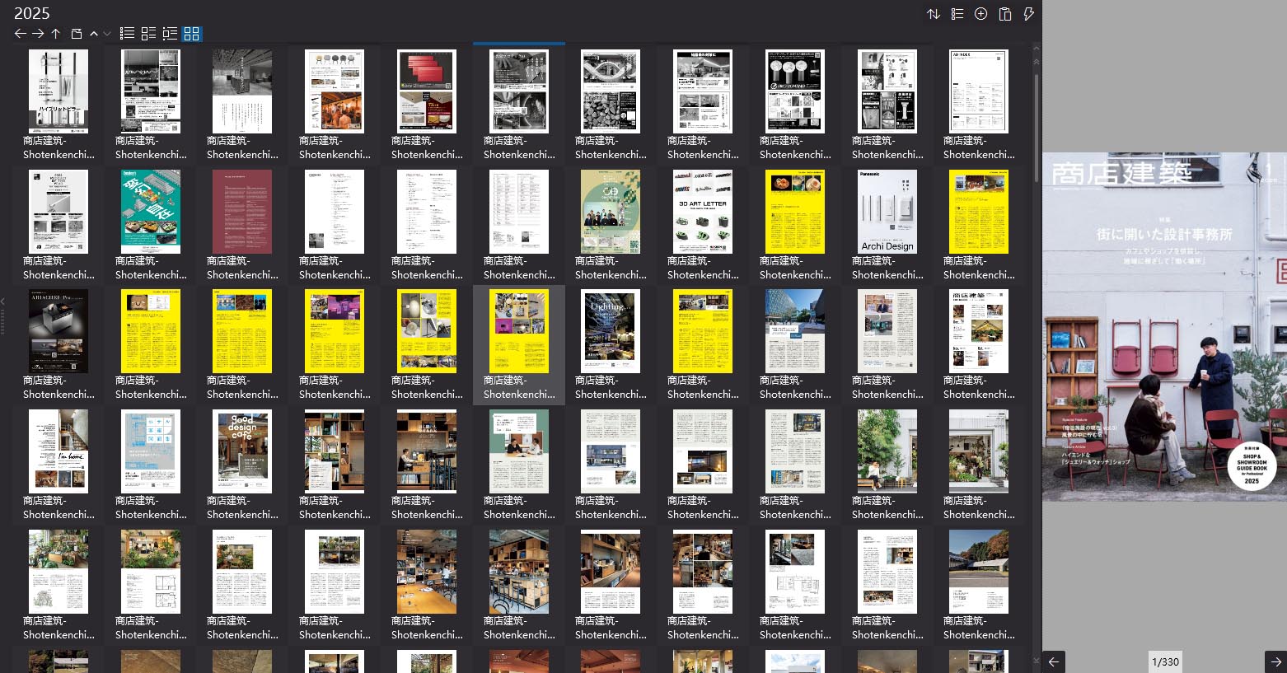Open the selection list icon in top-right toolbar

pos(957,14)
